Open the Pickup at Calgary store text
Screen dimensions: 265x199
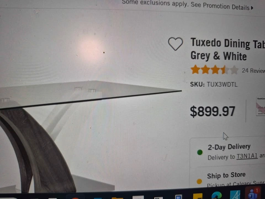[236, 184]
